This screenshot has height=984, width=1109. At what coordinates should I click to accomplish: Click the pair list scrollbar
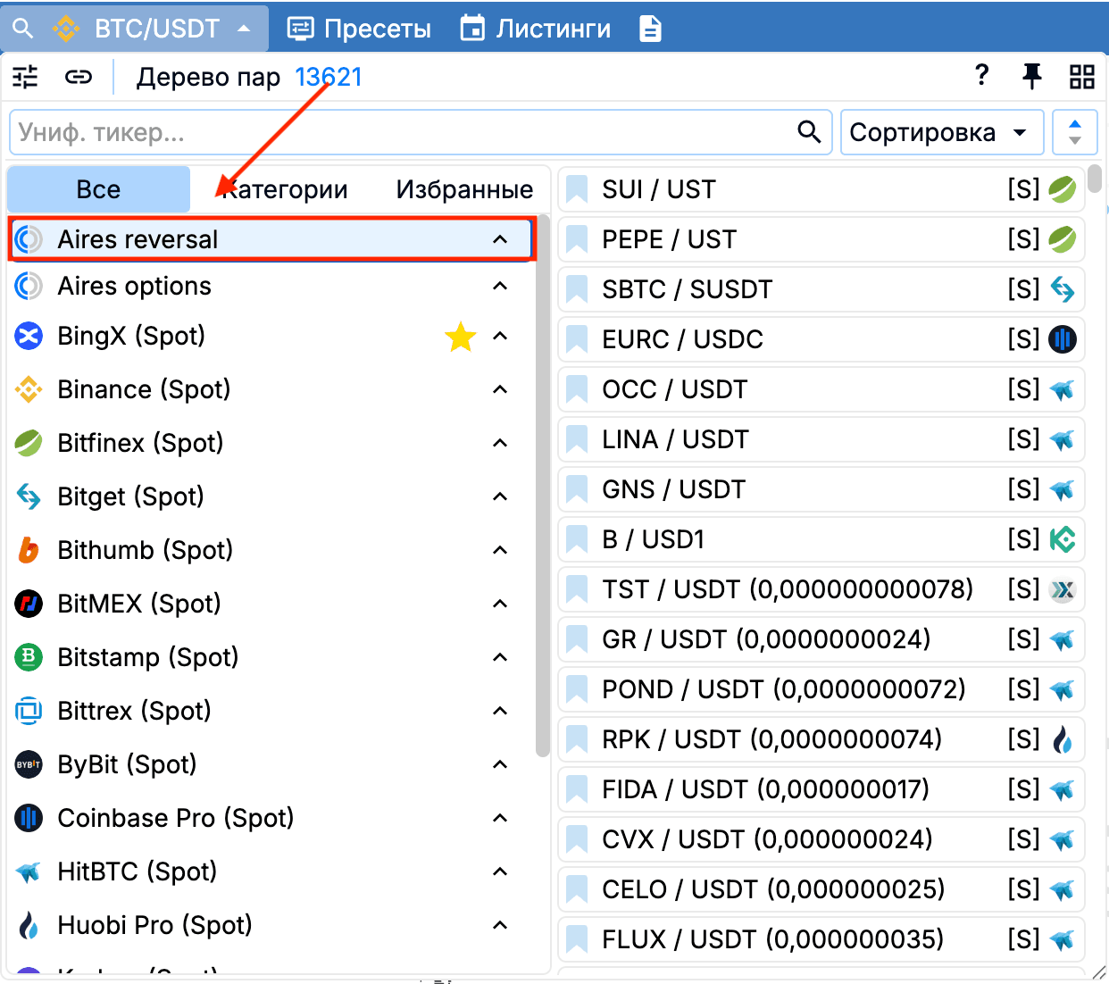coord(1095,179)
